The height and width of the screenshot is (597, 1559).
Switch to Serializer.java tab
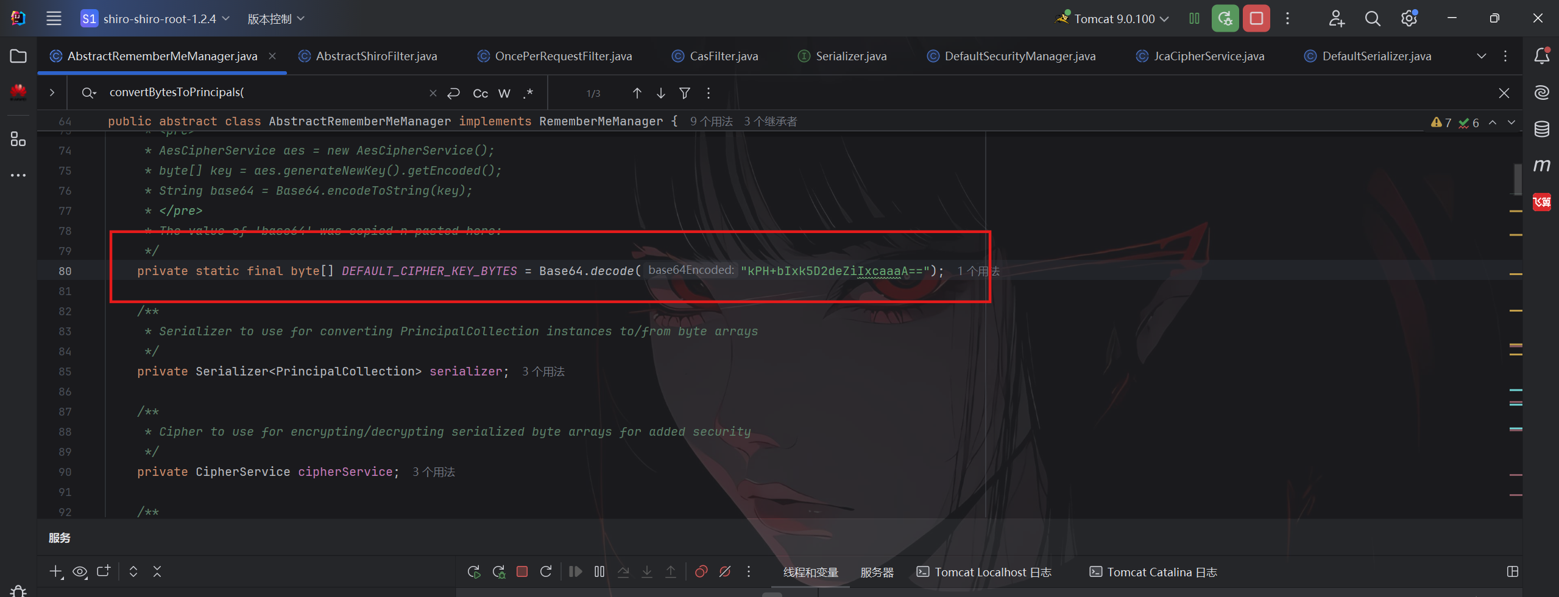(x=843, y=56)
